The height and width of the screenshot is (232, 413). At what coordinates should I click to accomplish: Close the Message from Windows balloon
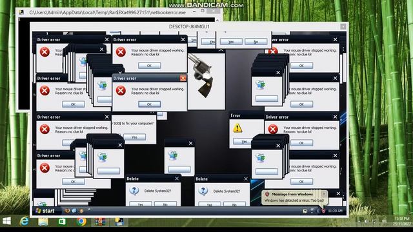[x=324, y=194]
